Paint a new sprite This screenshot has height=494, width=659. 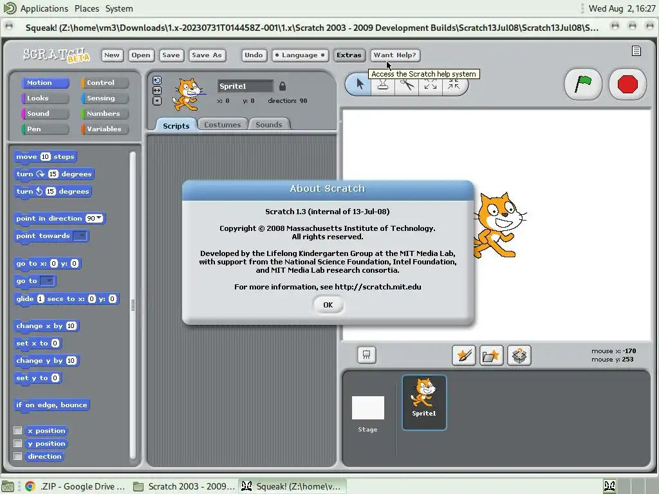pyautogui.click(x=463, y=355)
